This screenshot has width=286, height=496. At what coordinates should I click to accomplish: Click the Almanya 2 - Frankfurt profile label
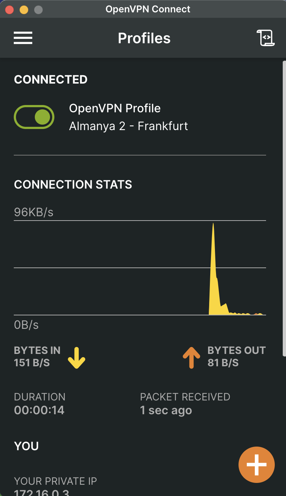128,126
